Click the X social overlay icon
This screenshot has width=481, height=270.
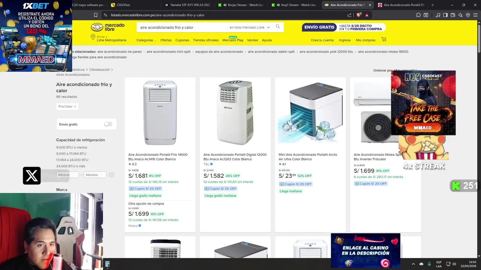click(32, 175)
